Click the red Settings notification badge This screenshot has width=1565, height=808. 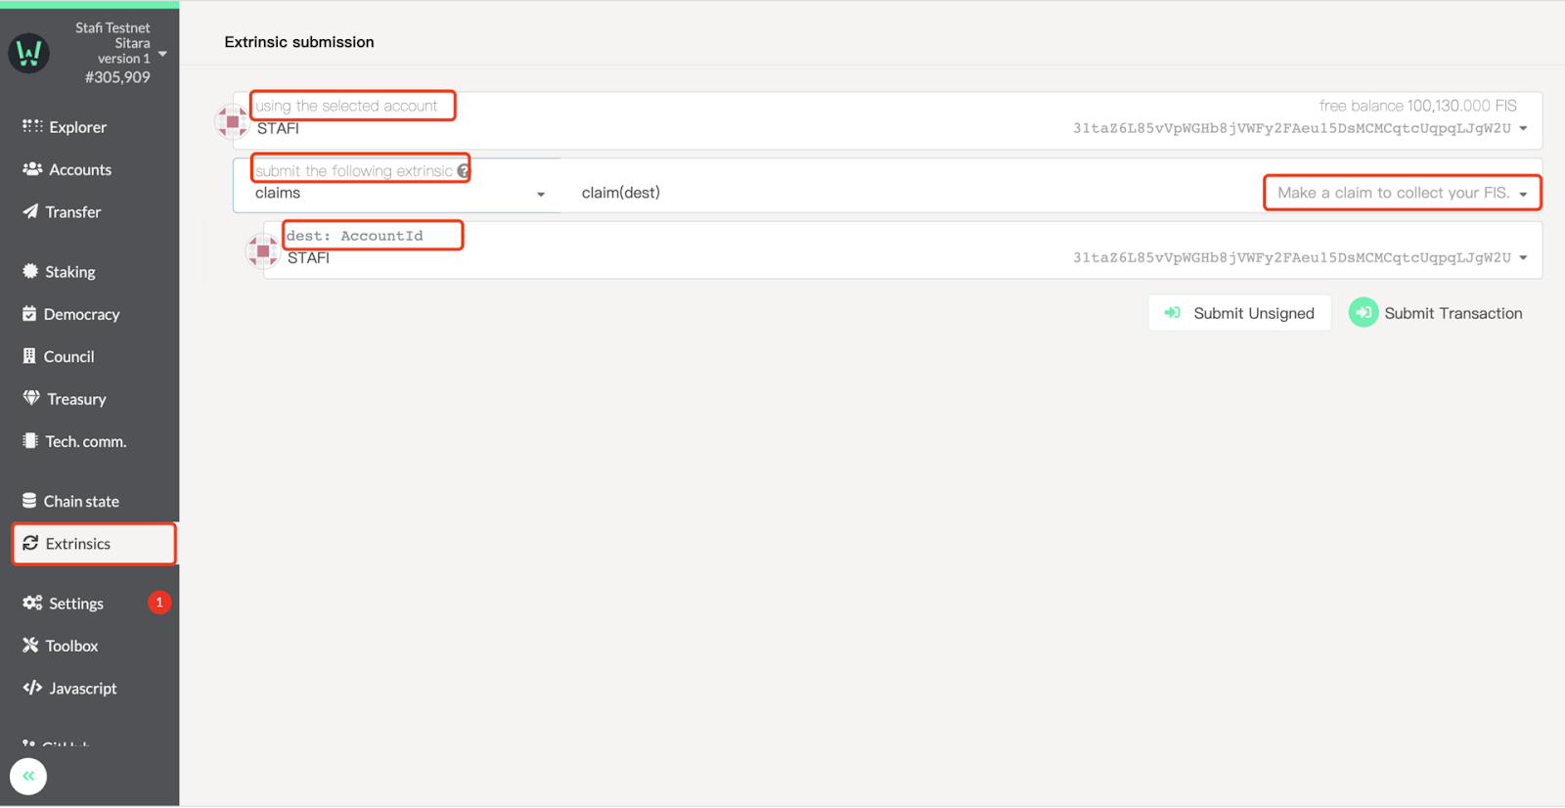point(159,603)
